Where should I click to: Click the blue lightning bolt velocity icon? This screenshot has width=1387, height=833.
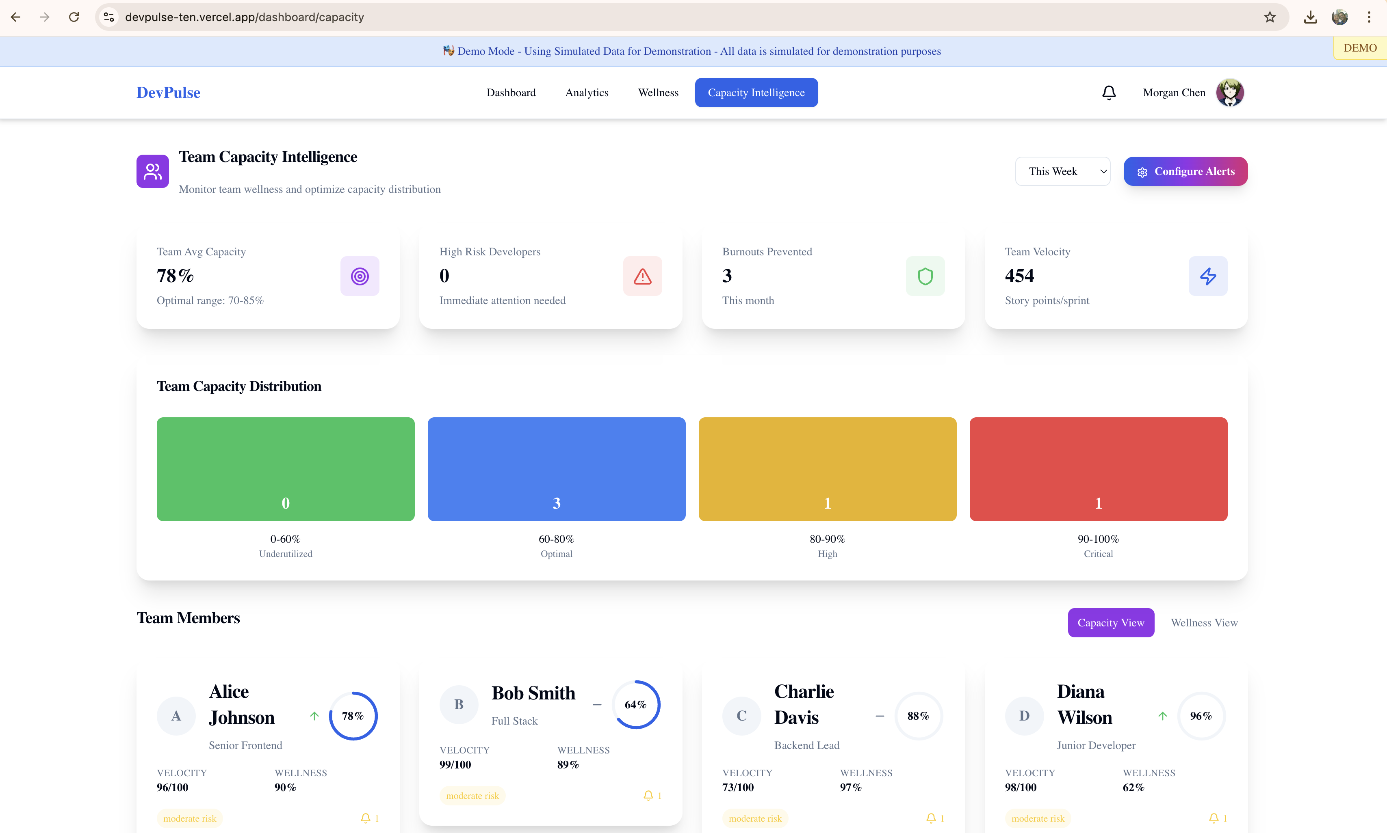tap(1208, 276)
